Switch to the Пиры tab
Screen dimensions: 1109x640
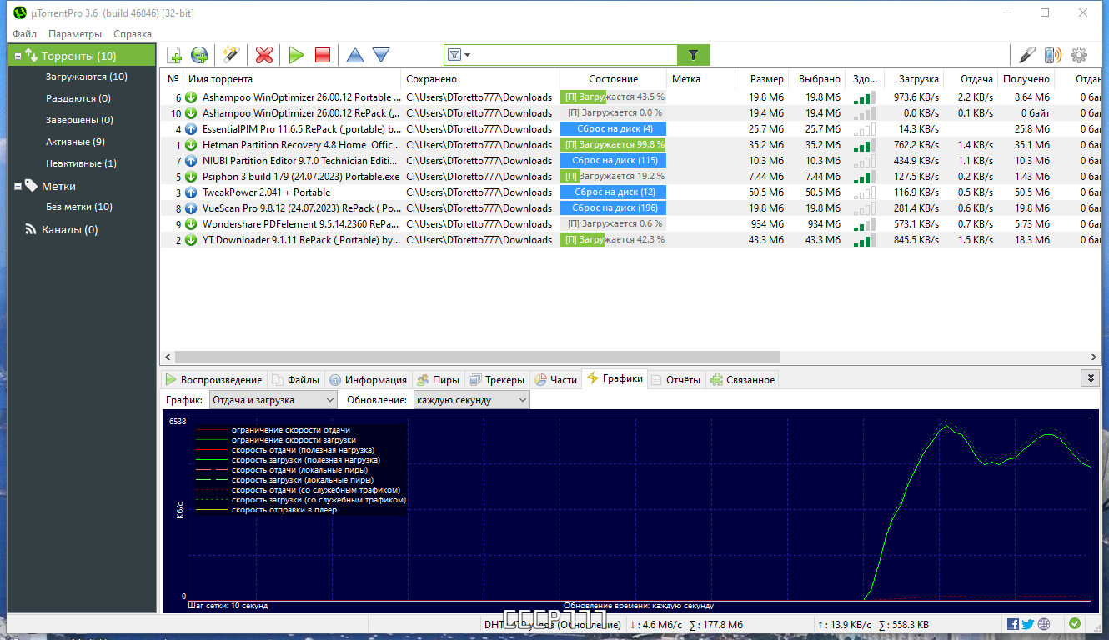click(x=439, y=379)
